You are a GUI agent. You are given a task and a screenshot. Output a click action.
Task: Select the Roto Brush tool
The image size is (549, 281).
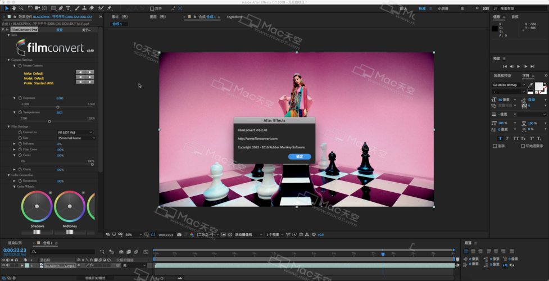point(101,8)
